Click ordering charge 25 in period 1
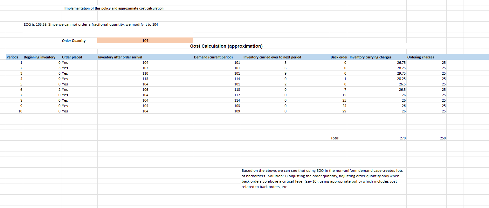This screenshot has width=489, height=208. point(426,63)
